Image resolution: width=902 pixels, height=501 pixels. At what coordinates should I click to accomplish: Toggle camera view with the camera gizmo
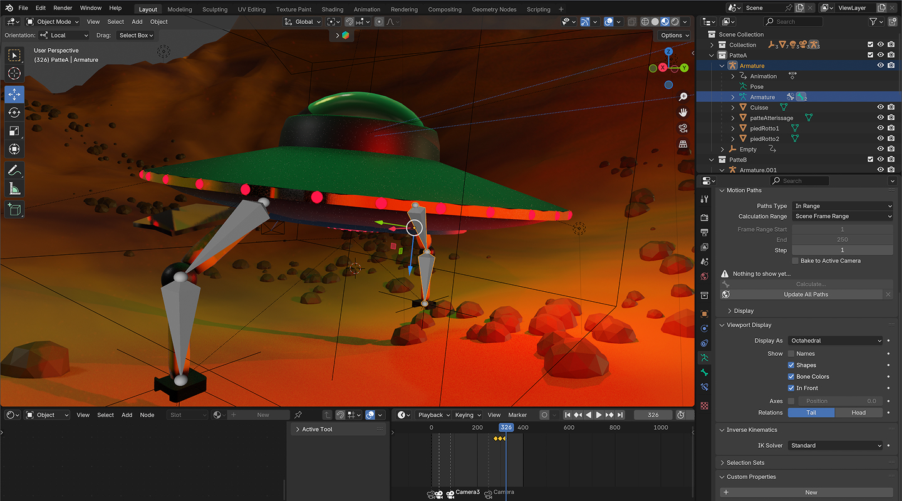[683, 128]
